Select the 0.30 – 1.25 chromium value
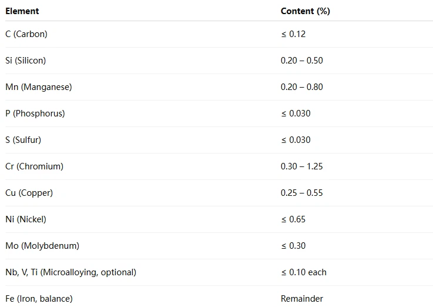 301,166
